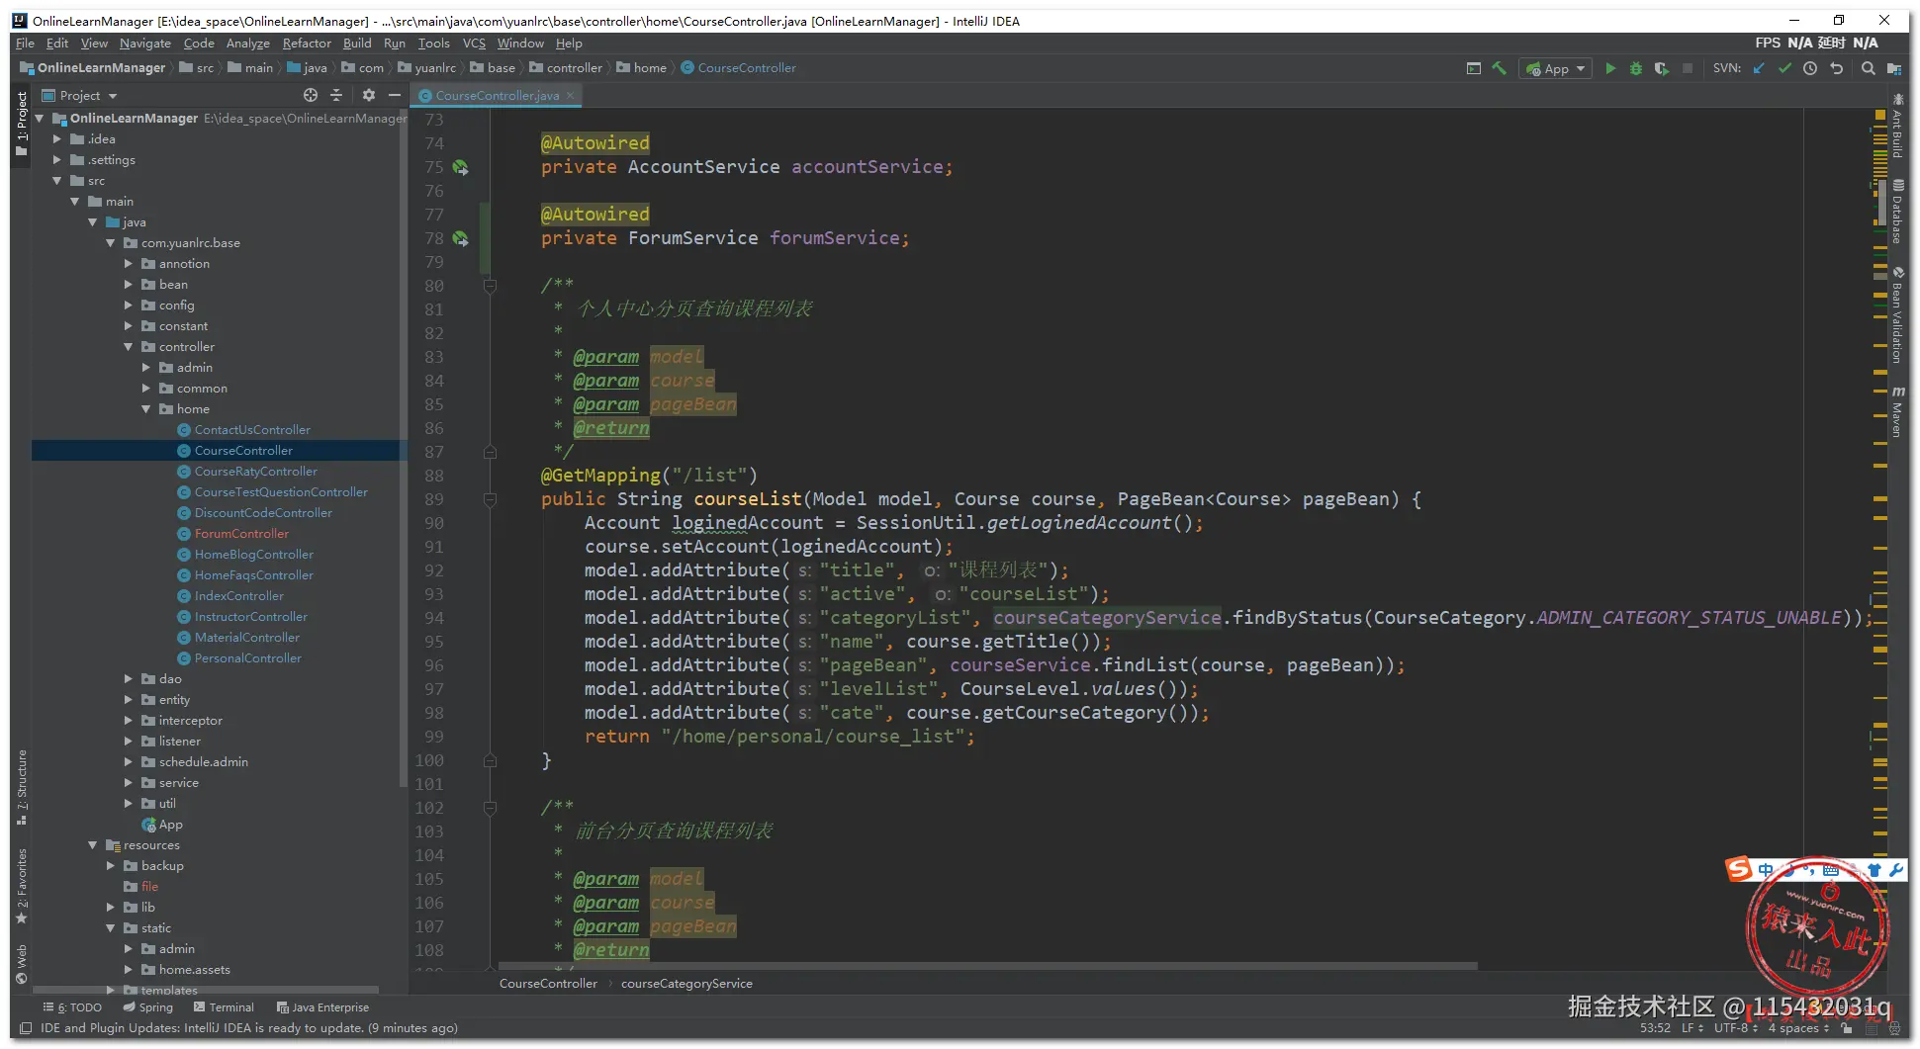Open the Refactor menu
The width and height of the screenshot is (1920, 1049).
307,44
